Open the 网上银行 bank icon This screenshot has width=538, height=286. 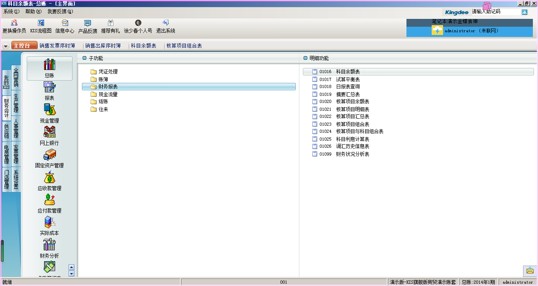[x=49, y=136]
